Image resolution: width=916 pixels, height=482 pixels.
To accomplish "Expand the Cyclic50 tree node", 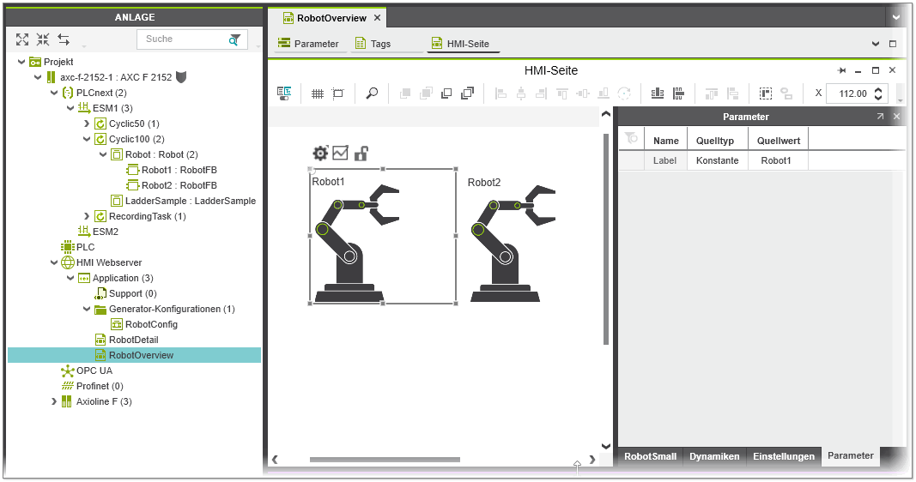I will [87, 124].
